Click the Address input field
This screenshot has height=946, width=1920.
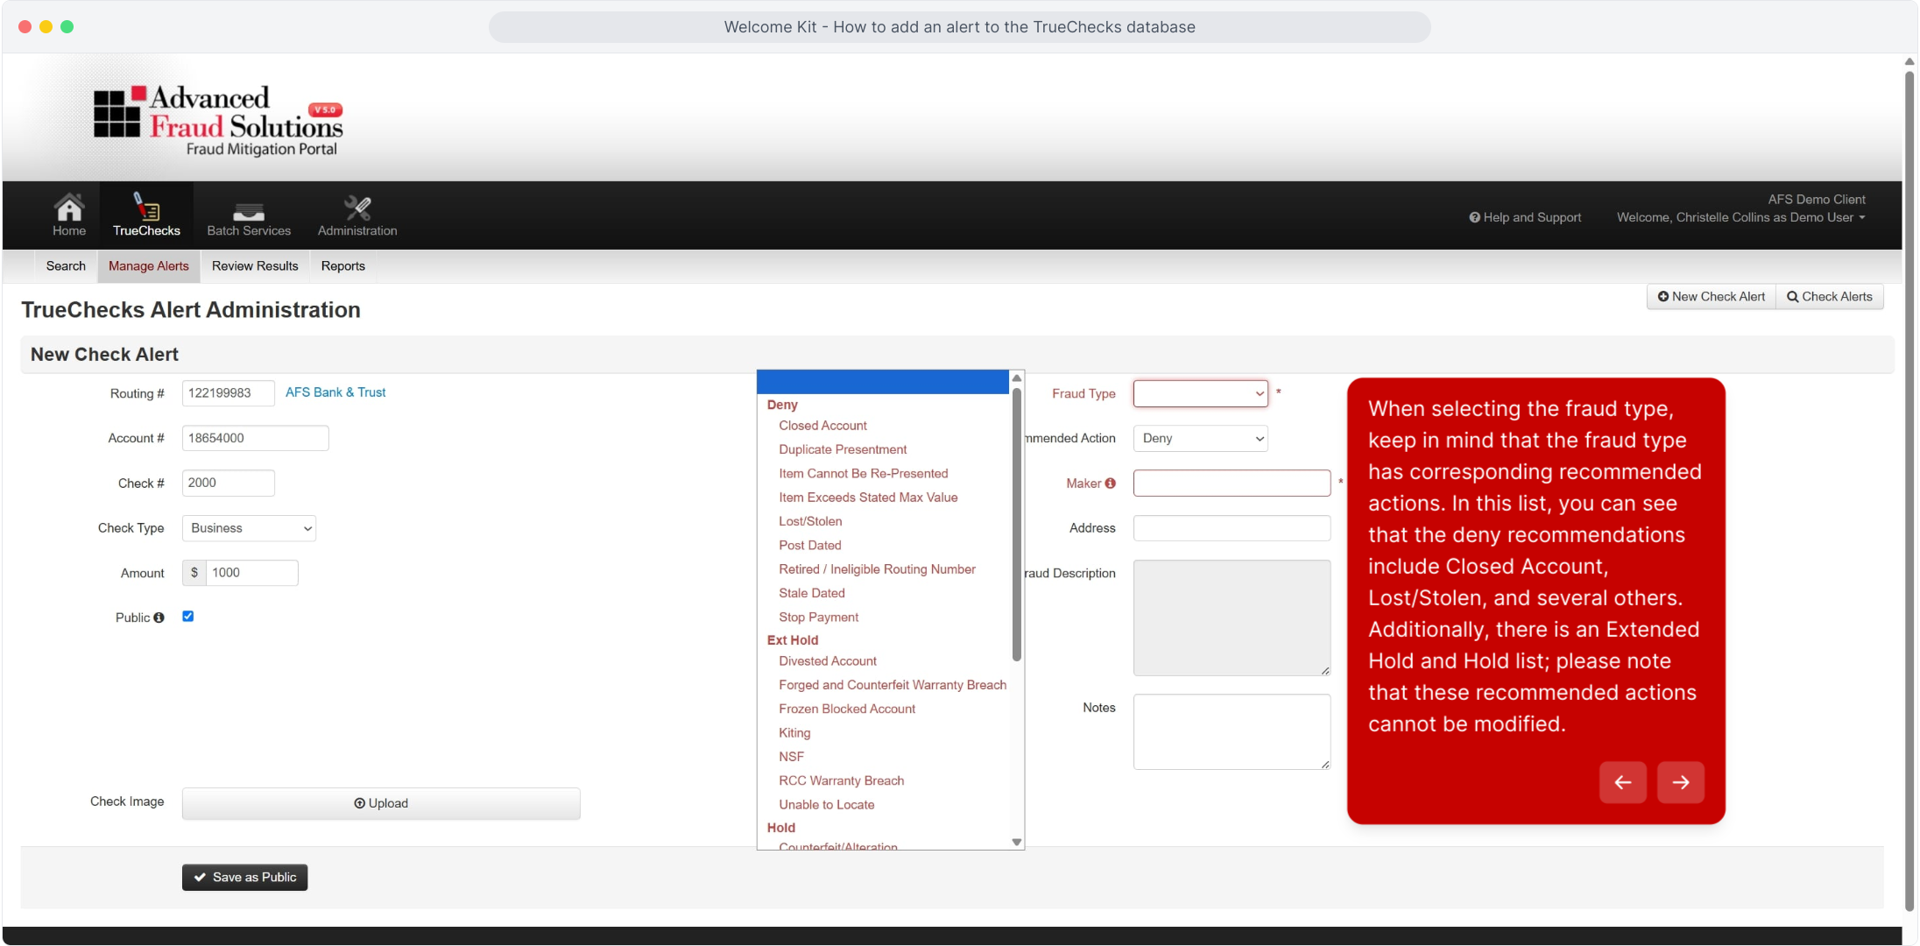1232,528
